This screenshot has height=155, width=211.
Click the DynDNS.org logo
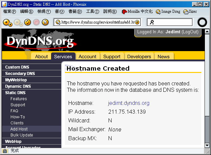(x=40, y=41)
